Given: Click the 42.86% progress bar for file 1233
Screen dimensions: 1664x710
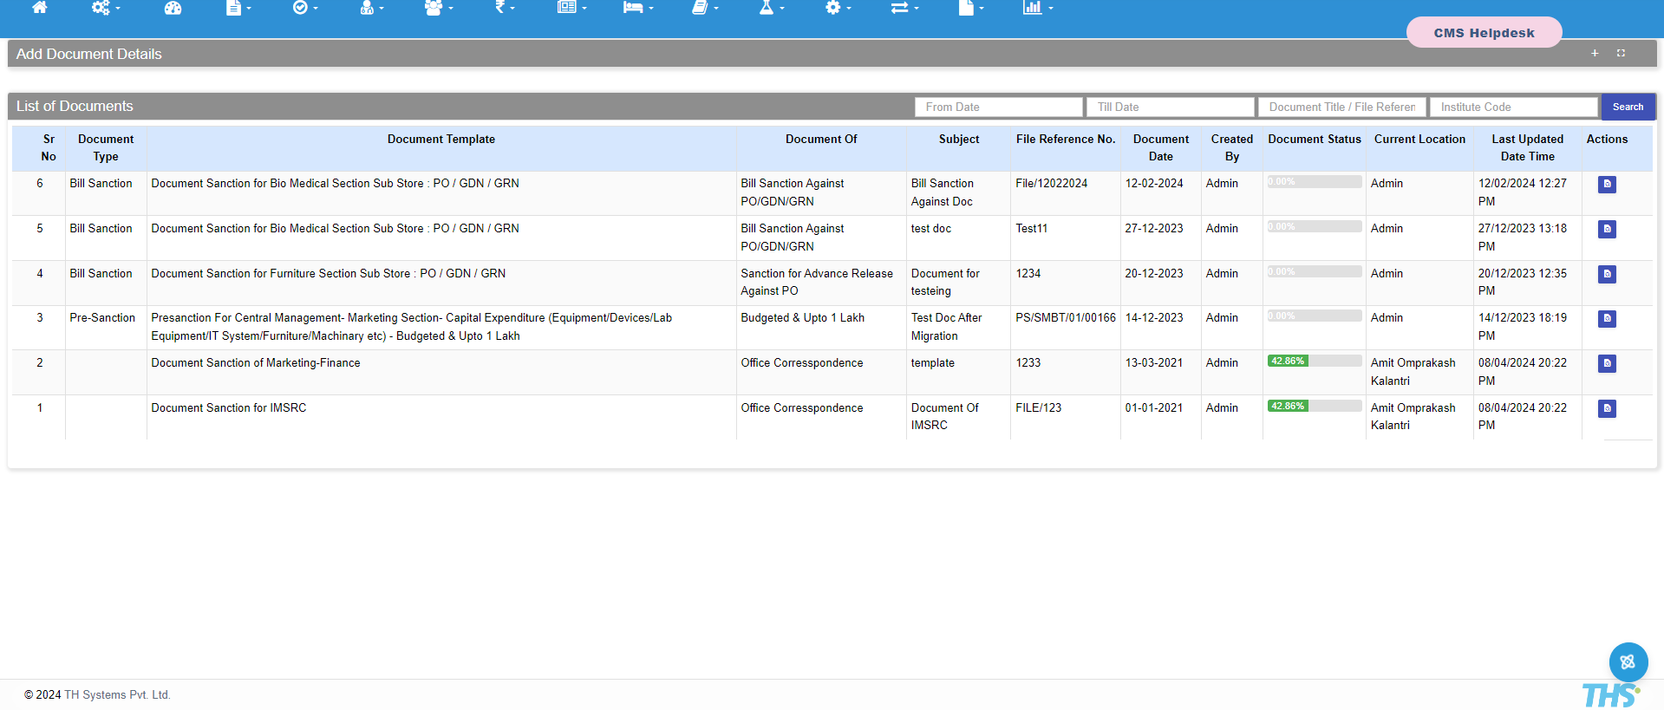Looking at the screenshot, I should 1314,362.
